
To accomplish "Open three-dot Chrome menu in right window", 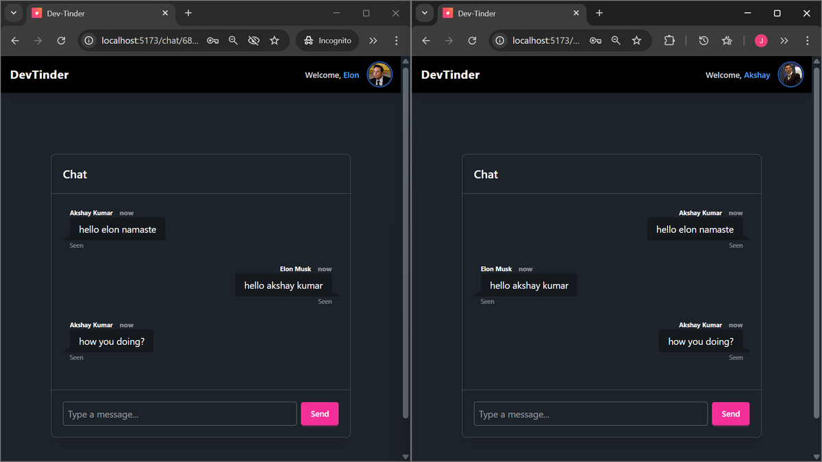I will point(808,40).
